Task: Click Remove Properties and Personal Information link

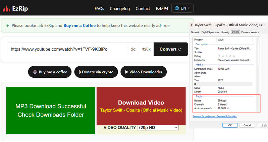Action: (215, 116)
